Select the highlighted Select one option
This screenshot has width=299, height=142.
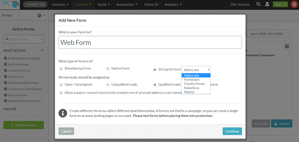(196, 75)
